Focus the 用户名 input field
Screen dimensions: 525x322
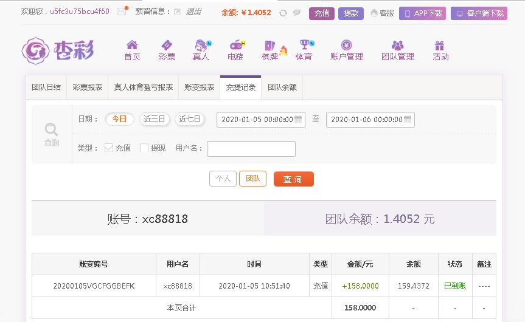click(x=251, y=149)
